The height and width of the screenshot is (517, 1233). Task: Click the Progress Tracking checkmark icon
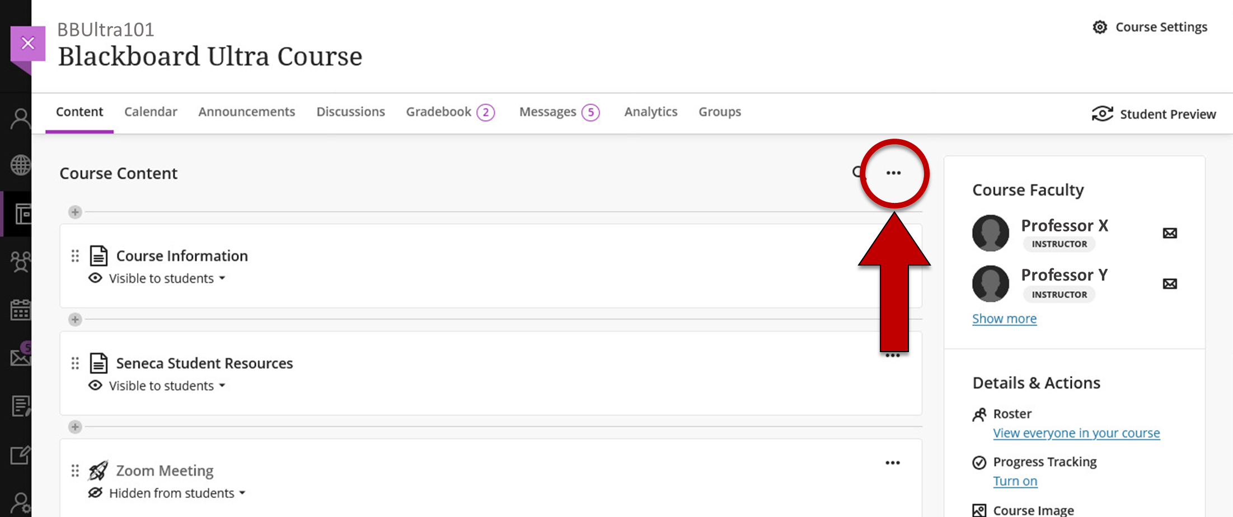(x=979, y=462)
